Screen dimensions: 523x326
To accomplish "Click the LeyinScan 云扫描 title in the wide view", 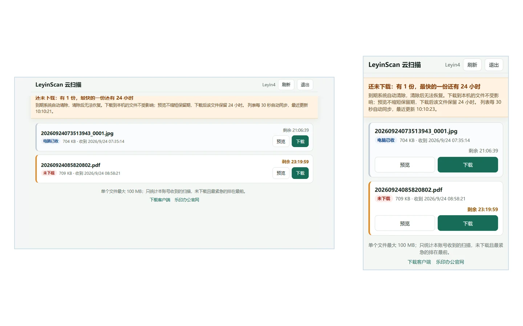I will 58,85.
